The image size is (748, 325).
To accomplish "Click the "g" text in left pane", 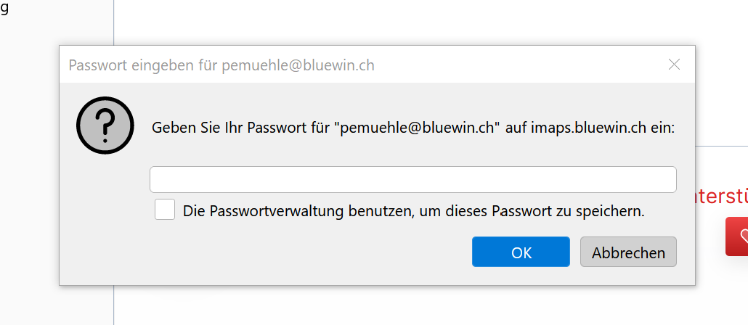I will [4, 10].
